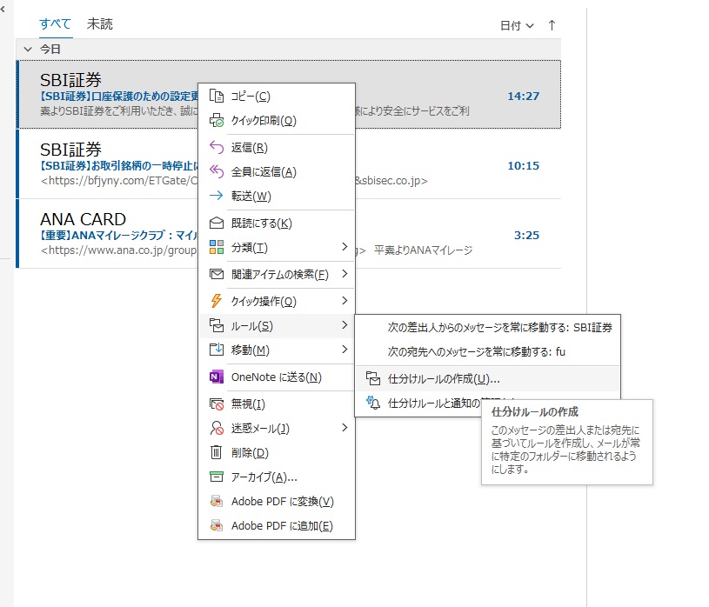Select 全員に返信(A) menu entry

tap(277, 171)
